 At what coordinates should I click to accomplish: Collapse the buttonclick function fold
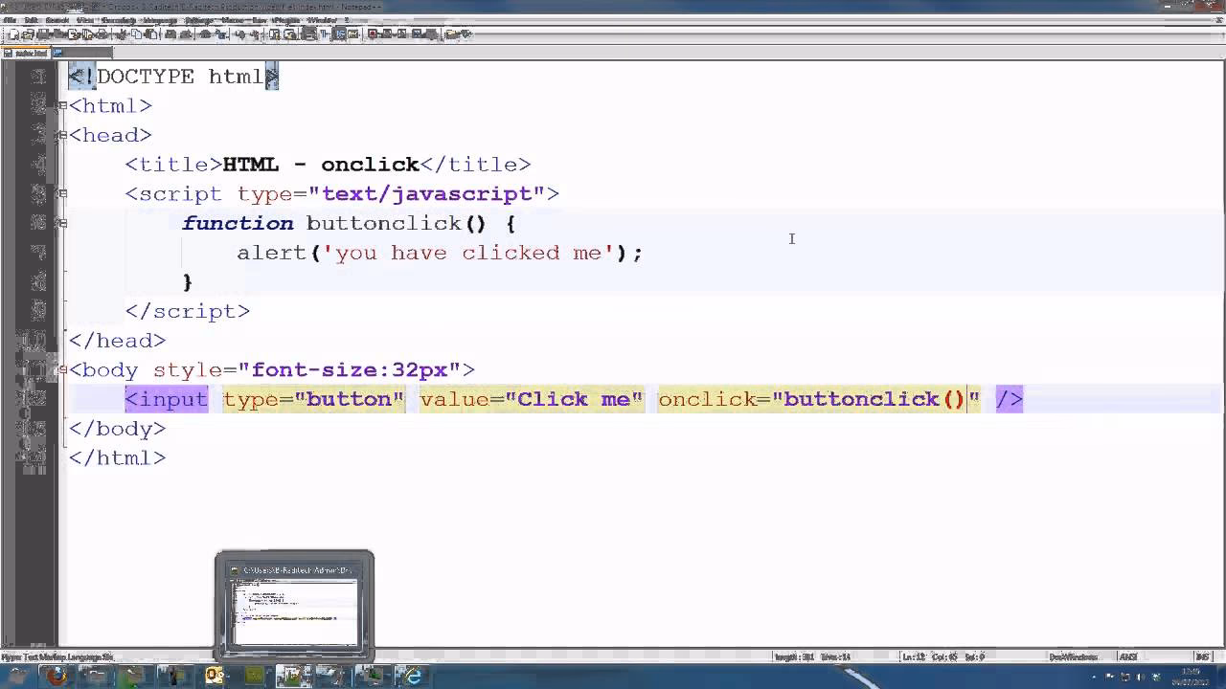point(62,223)
